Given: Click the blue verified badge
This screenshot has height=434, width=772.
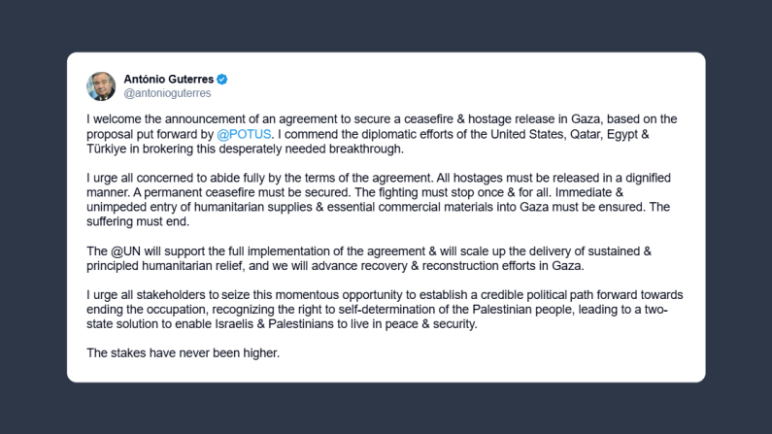Looking at the screenshot, I should (221, 79).
